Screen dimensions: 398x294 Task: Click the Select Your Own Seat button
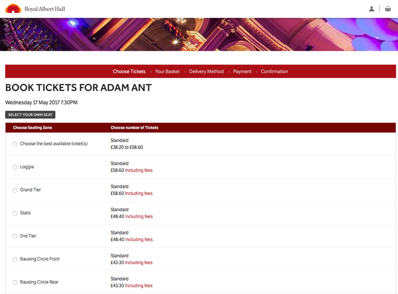pyautogui.click(x=30, y=115)
